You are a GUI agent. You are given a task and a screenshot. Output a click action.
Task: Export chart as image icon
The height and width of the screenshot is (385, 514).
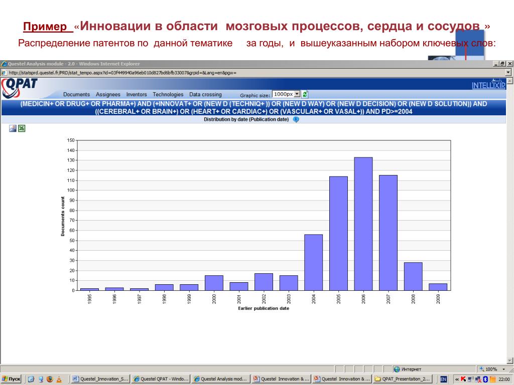13,128
